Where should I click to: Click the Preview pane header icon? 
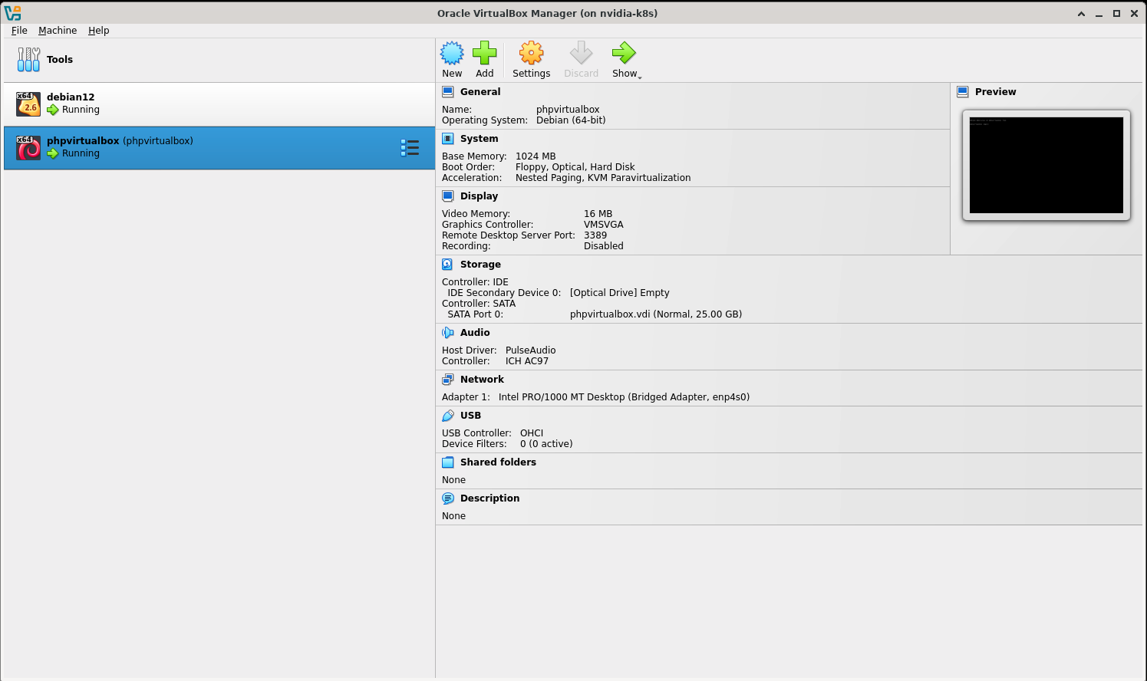[963, 92]
